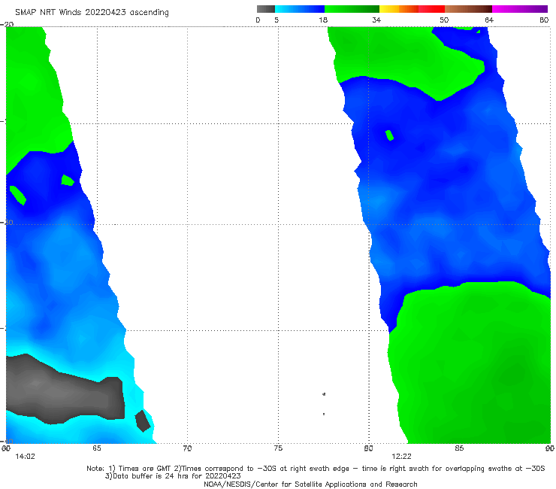Click the colorbar tick label '5'
556x489 pixels.
point(276,20)
